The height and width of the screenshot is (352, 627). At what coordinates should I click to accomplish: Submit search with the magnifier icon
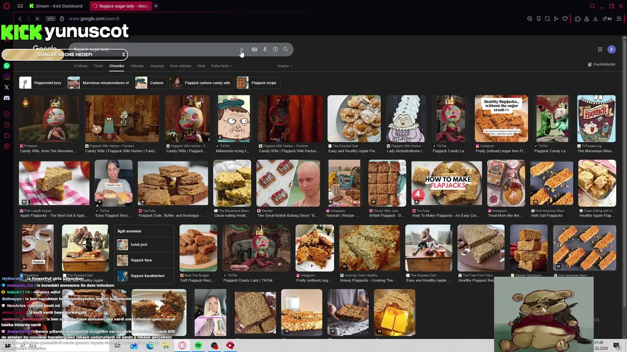coord(285,49)
